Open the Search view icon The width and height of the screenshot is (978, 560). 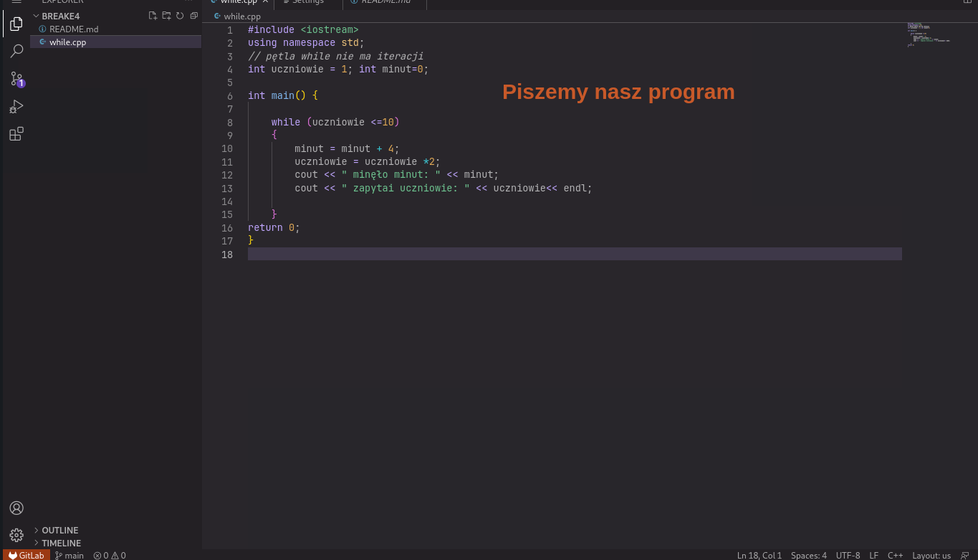pos(16,51)
